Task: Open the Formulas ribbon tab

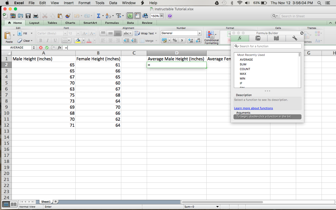Action: [x=112, y=23]
